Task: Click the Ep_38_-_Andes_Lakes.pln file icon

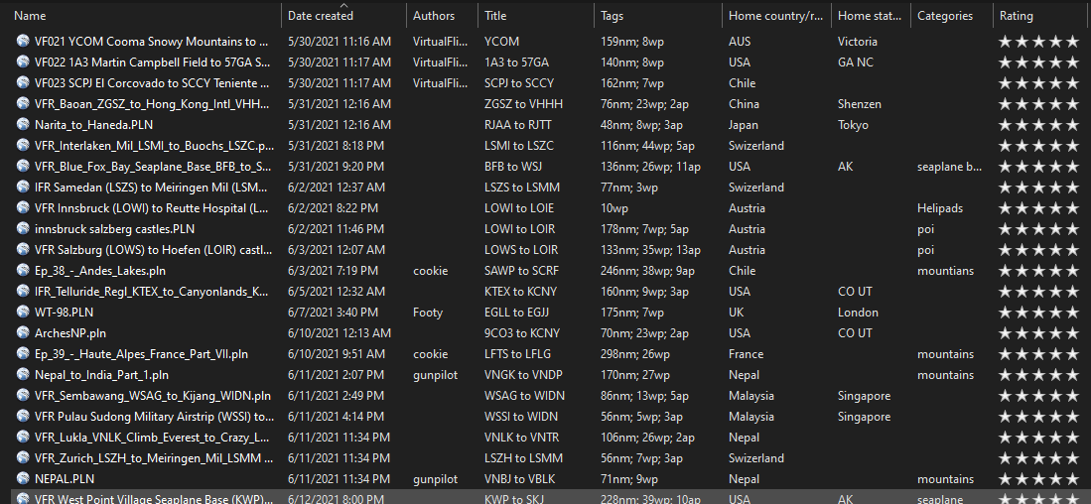Action: pyautogui.click(x=23, y=271)
